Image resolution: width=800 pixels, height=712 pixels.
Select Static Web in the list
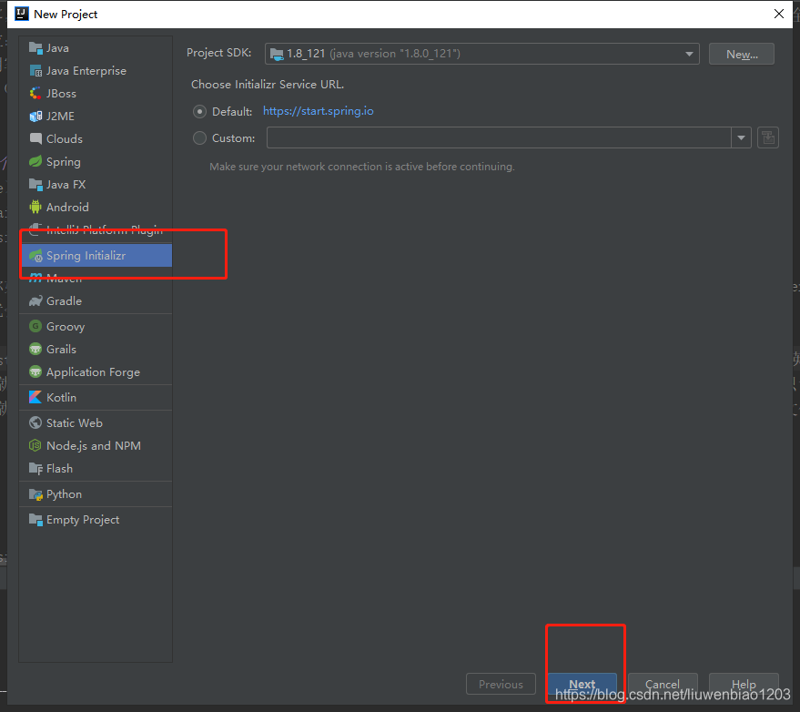point(96,422)
